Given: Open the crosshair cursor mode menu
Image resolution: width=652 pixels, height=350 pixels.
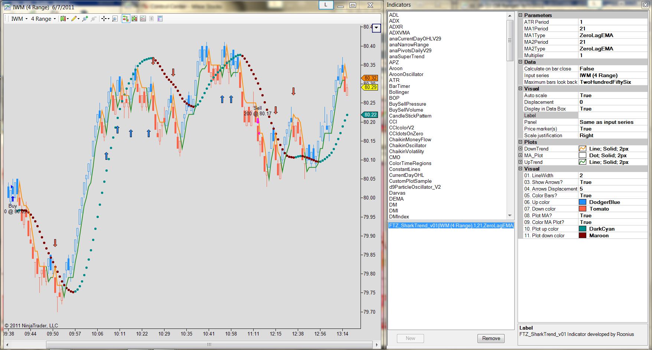Looking at the screenshot, I should (x=105, y=19).
